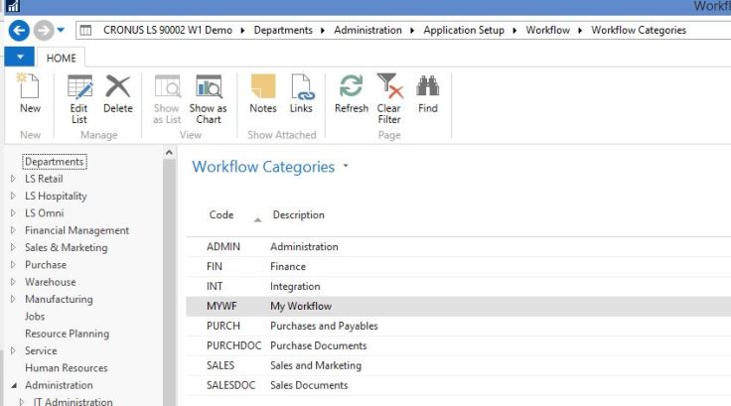This screenshot has height=406, width=731.
Task: Select the SALES code cell
Action: [x=220, y=365]
